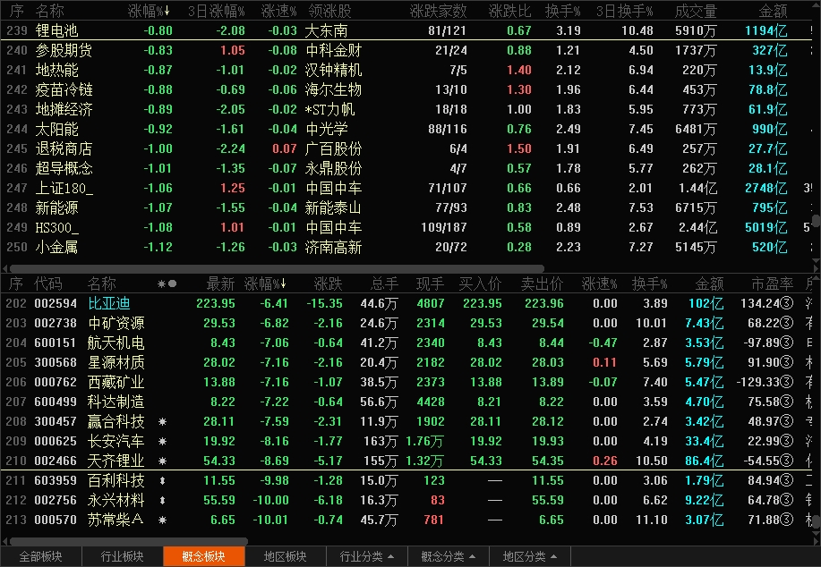Viewport: 821px width, 567px height.
Task: Click the star icon in the stock list header
Action: tap(161, 284)
